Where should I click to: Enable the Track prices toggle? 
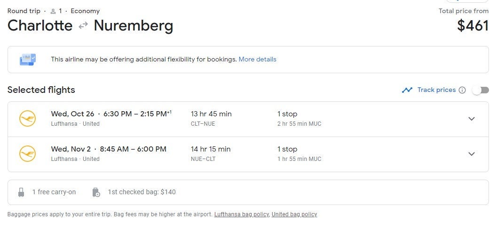pos(481,90)
